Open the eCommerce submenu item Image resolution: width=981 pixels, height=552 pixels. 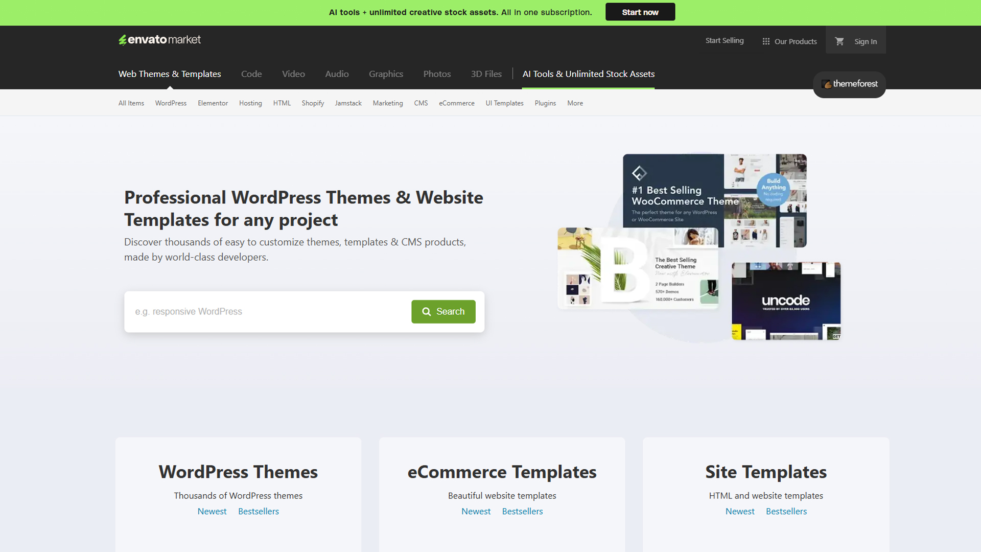(x=457, y=103)
